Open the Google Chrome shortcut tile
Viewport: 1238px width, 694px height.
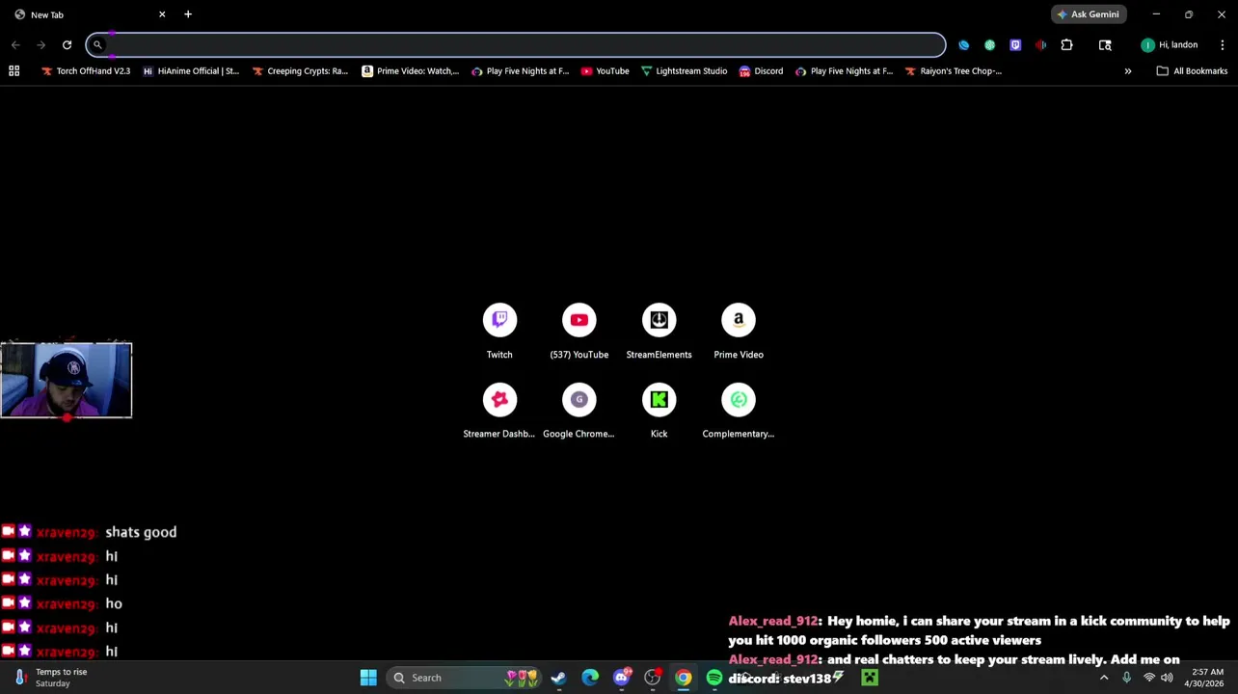coord(579,411)
